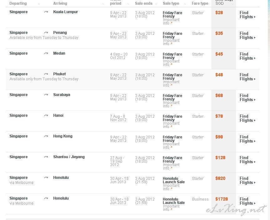Viewport: 270px width, 220px height.
Task: Click arrow beside Find Flights for Shantou / Jieyang
Action: [x=255, y=162]
